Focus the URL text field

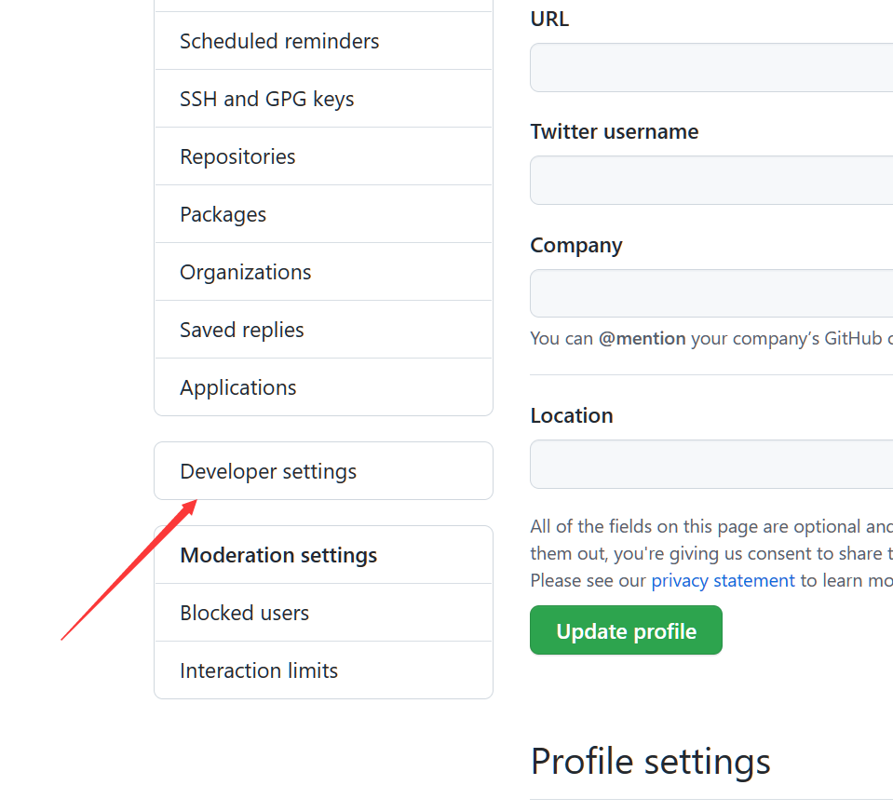tap(711, 67)
